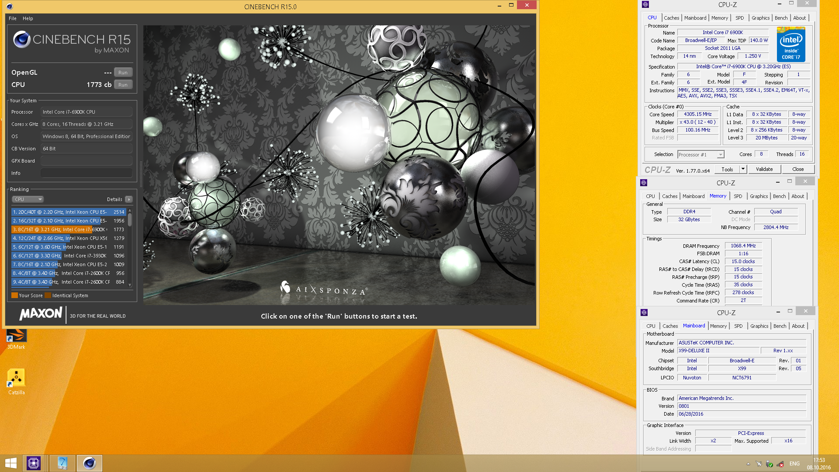Click the Processor field showing i7-6900K
This screenshot has height=472, width=839.
pos(87,112)
